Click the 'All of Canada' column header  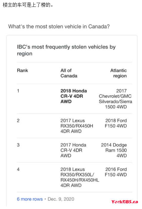coord(69,73)
